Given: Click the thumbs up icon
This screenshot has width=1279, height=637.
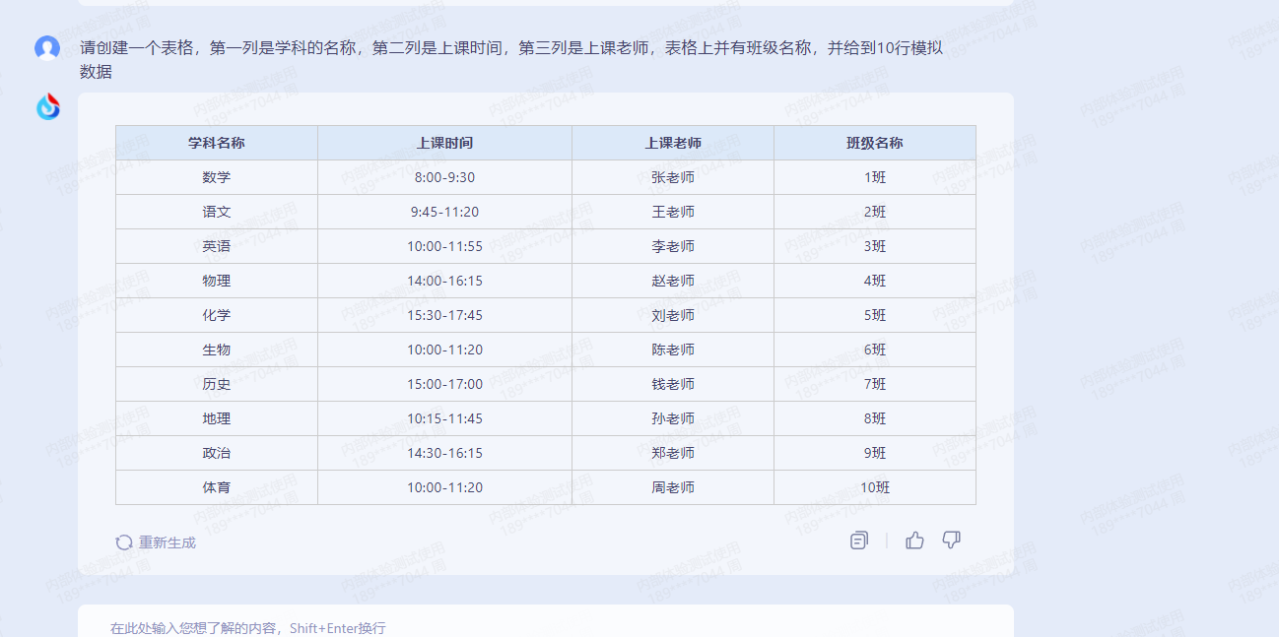Looking at the screenshot, I should click(914, 541).
